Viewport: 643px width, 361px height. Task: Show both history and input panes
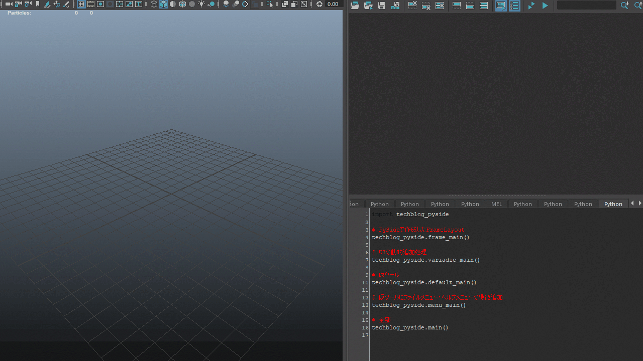[484, 6]
